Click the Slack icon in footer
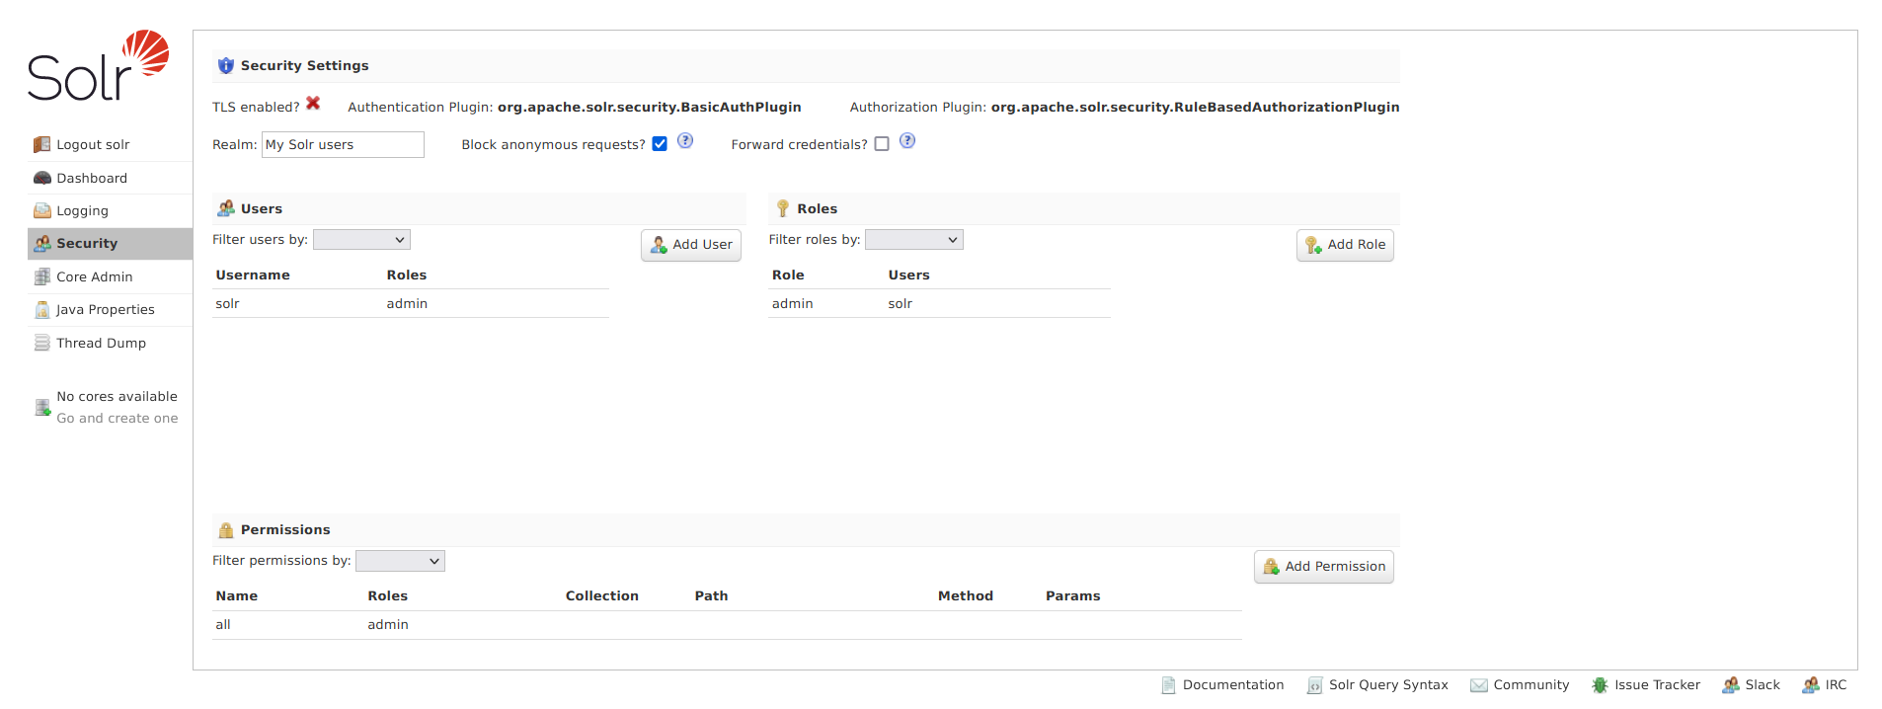Viewport: 1882px width, 709px height. pyautogui.click(x=1730, y=685)
